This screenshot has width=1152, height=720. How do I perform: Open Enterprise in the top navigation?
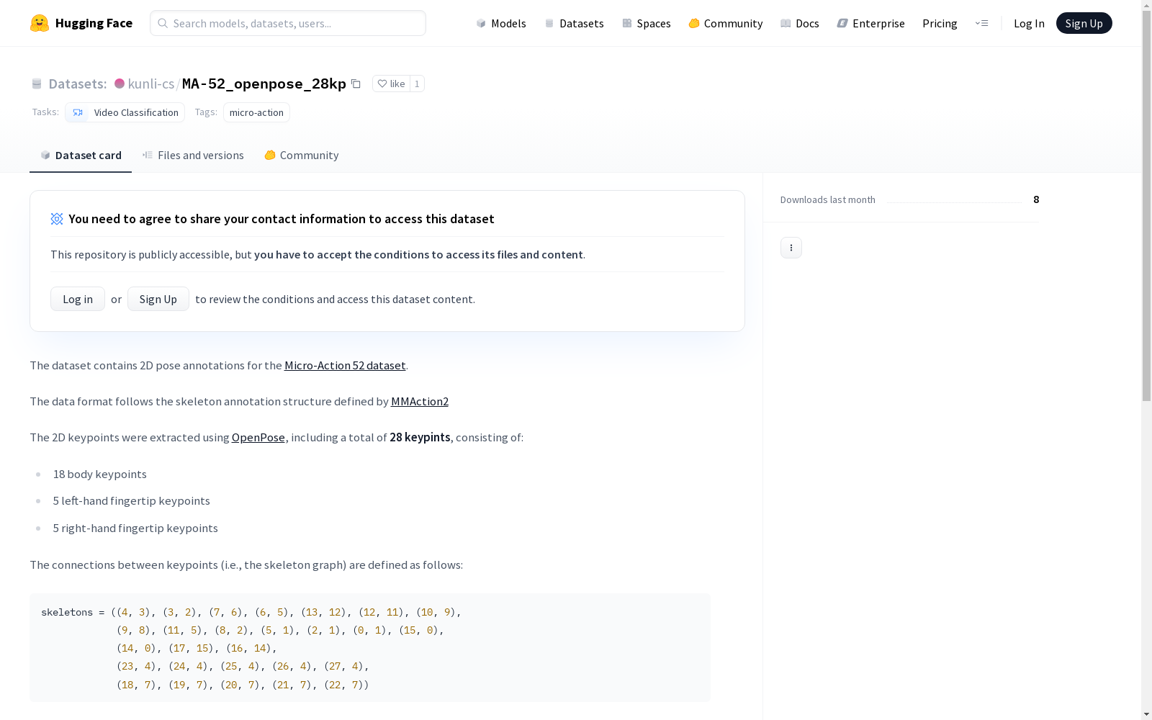870,23
